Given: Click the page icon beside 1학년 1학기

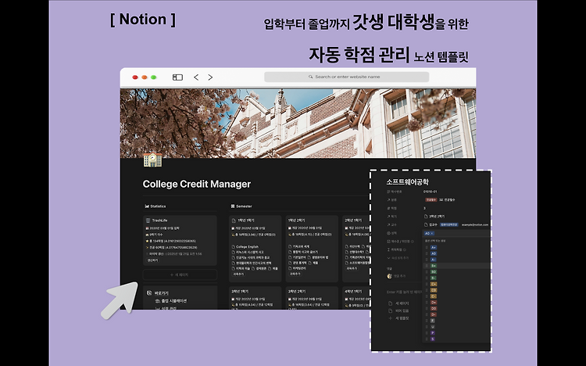Looking at the screenshot, I should point(234,221).
